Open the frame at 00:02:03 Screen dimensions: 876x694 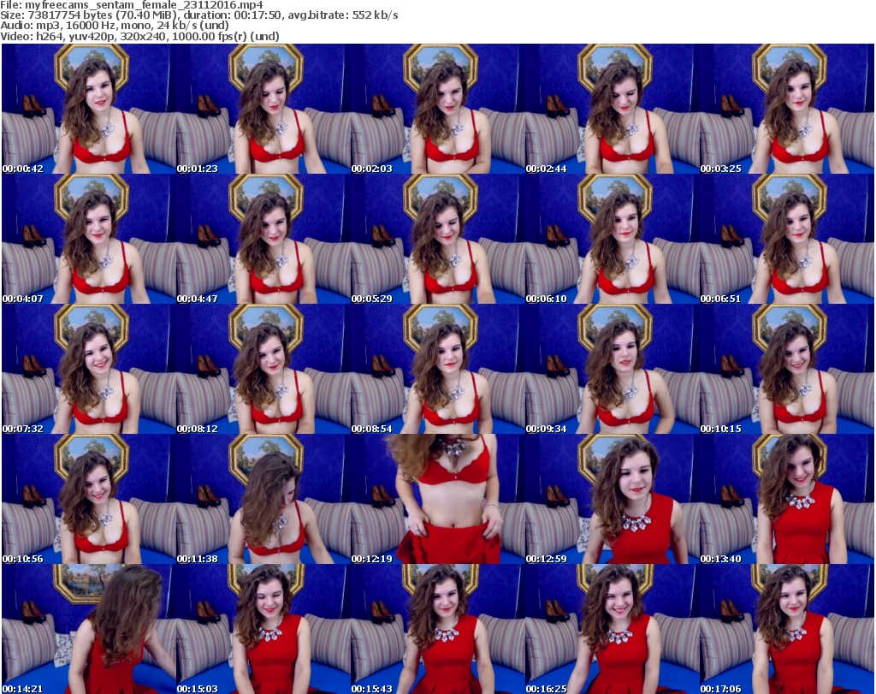[x=438, y=109]
